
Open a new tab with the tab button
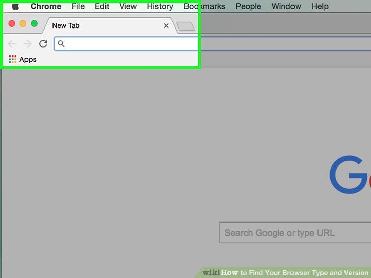tap(185, 26)
